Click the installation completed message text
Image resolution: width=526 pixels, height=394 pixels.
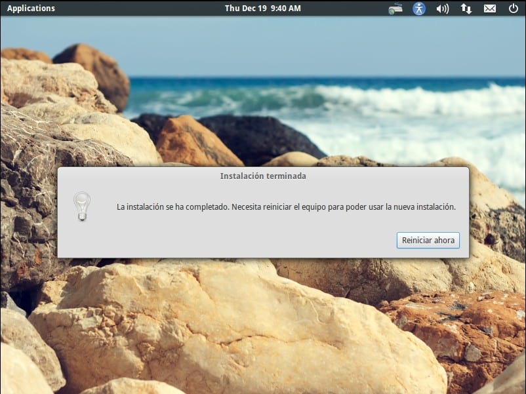[x=285, y=205]
